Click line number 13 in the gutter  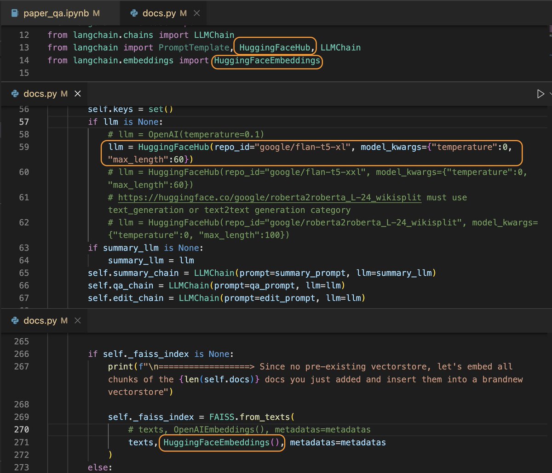tap(23, 47)
